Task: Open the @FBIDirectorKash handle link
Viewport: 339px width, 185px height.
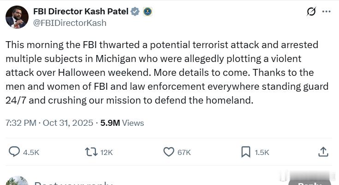Action: [70, 22]
